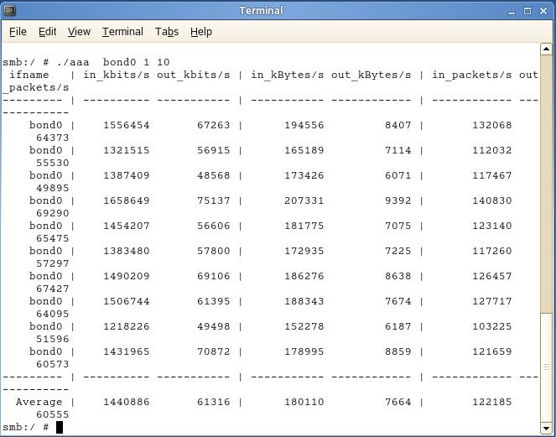556x437 pixels.
Task: Click the value 7225
Action: point(398,251)
